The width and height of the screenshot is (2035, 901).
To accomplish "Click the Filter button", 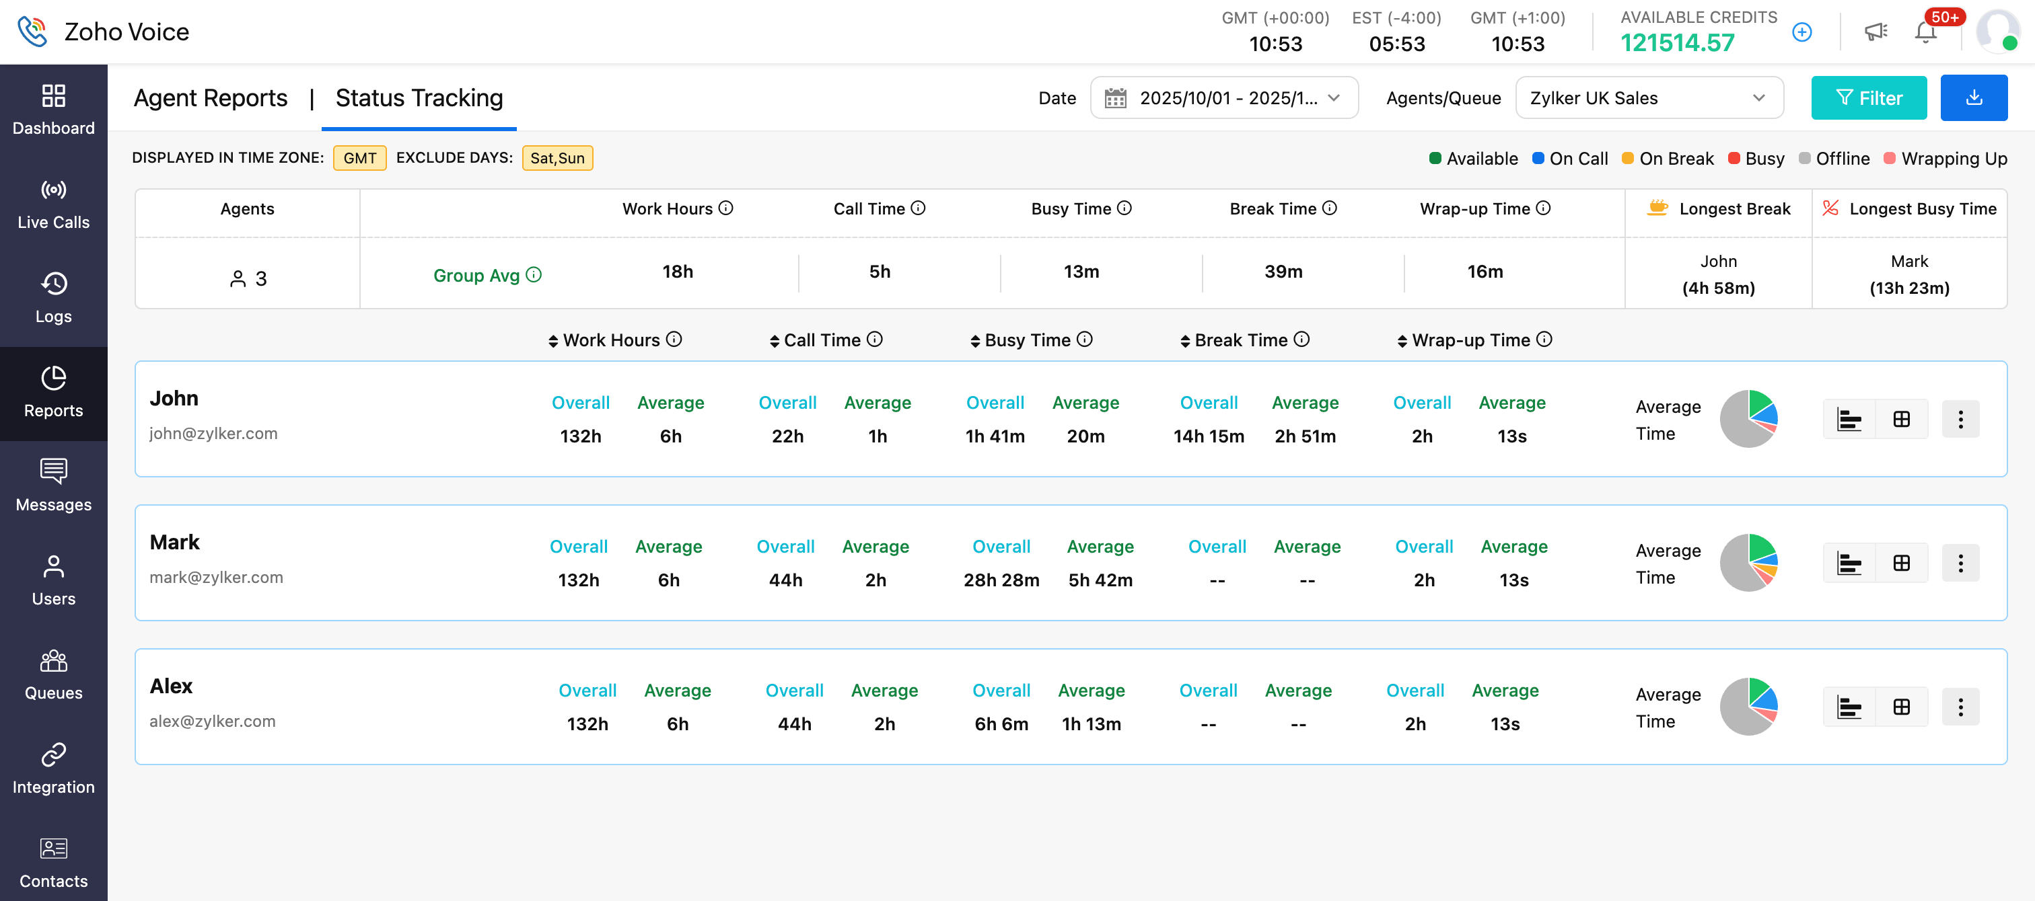I will (x=1868, y=98).
